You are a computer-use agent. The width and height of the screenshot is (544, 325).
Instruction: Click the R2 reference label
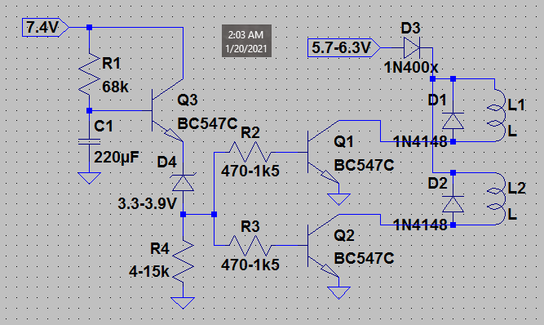coord(250,132)
